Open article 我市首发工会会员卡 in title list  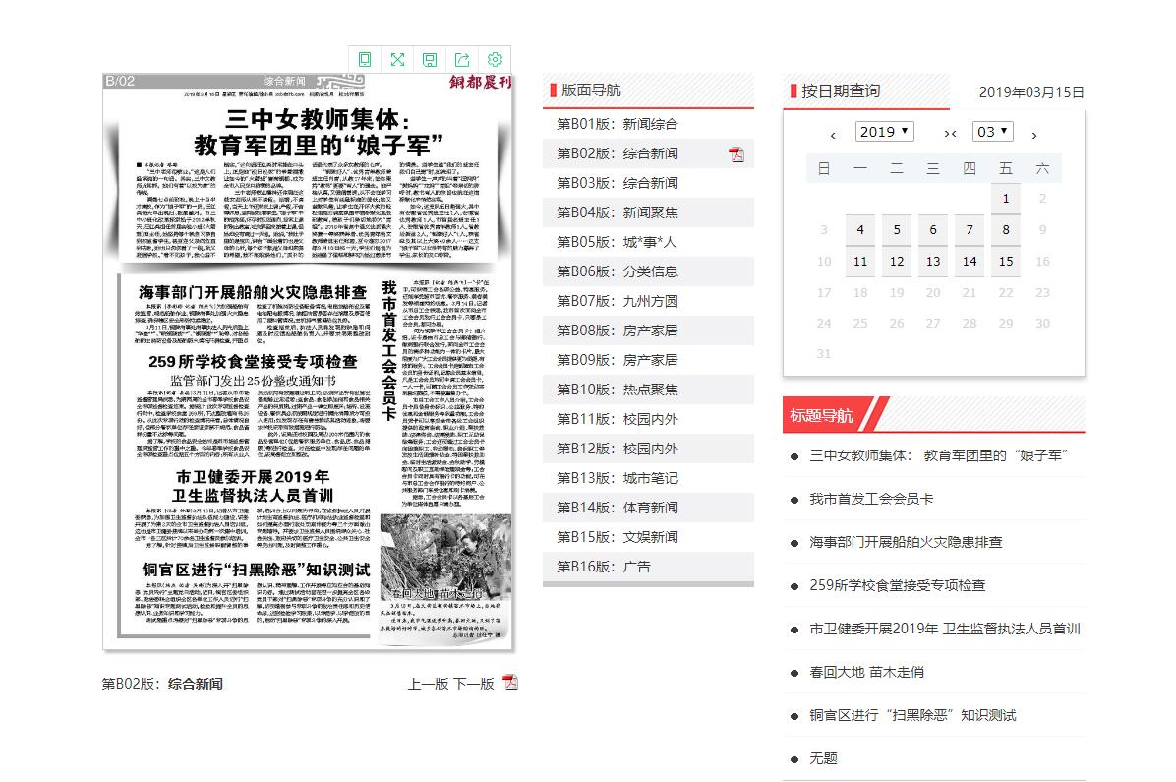pyautogui.click(x=870, y=499)
